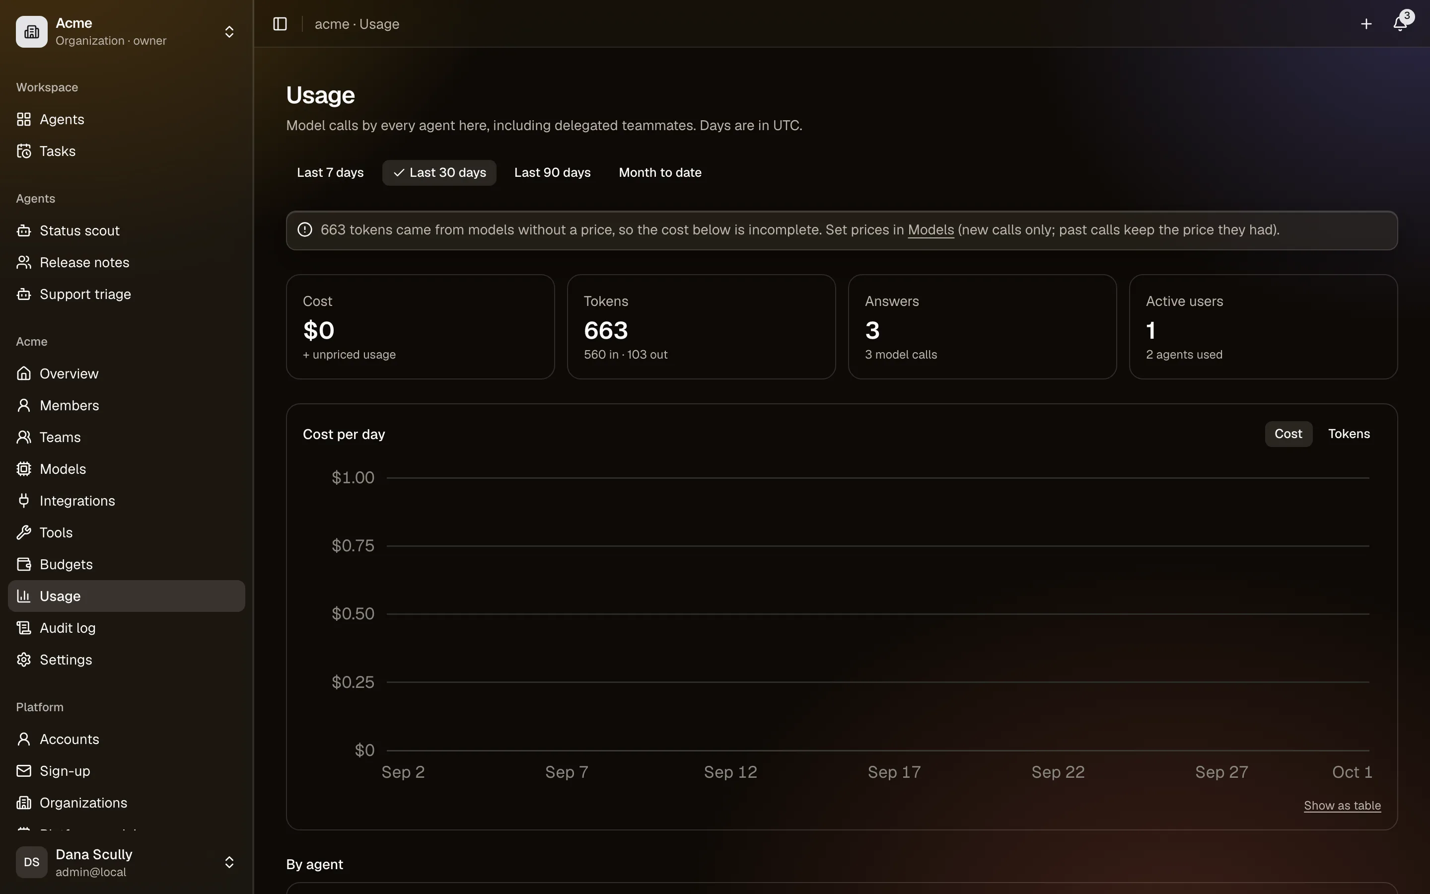Click the Overview home icon

point(24,373)
